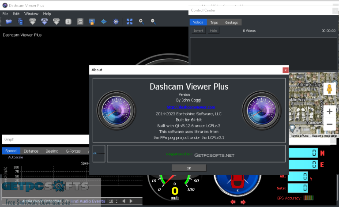
Task: Export a snapshot with the JPG icon
Action: 45,21
